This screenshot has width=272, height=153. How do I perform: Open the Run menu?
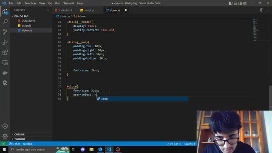click(x=58, y=3)
